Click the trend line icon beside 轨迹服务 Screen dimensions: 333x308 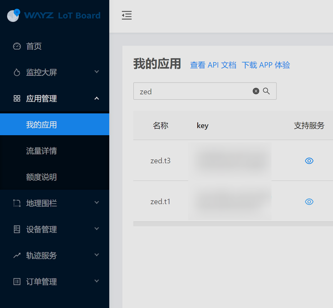coord(17,255)
